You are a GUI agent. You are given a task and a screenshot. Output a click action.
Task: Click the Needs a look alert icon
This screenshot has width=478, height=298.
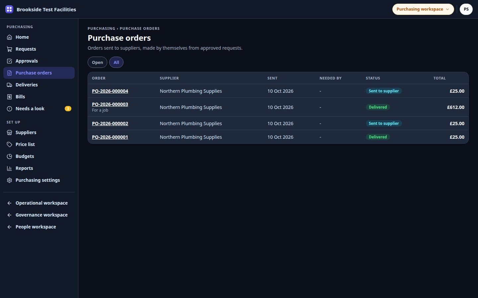click(10, 109)
